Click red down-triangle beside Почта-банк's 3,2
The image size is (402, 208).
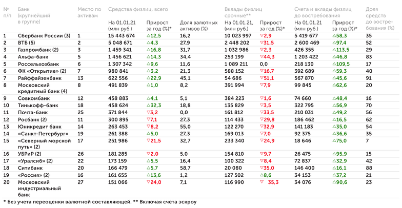(x=148, y=112)
